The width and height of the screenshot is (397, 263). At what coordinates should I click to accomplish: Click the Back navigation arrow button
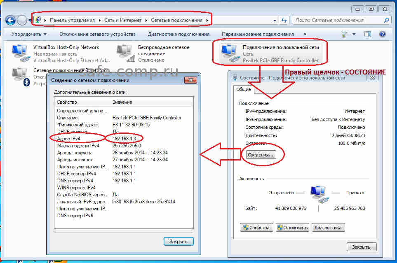pyautogui.click(x=10, y=20)
